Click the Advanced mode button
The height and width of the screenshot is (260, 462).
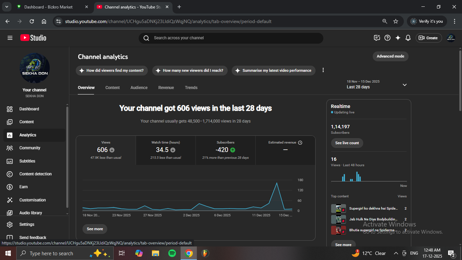point(390,56)
